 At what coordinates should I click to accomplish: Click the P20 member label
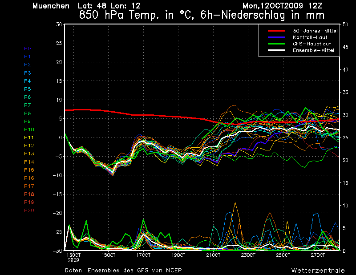pos(29,210)
